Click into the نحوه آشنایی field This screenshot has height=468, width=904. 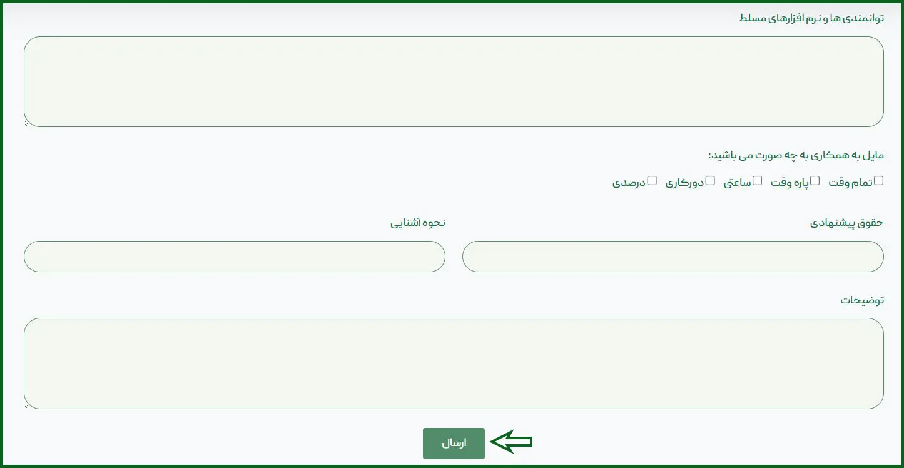(x=235, y=257)
